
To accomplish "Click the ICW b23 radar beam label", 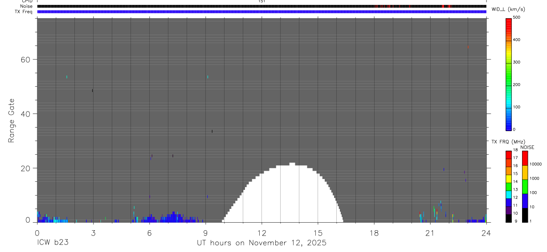I will [53, 243].
